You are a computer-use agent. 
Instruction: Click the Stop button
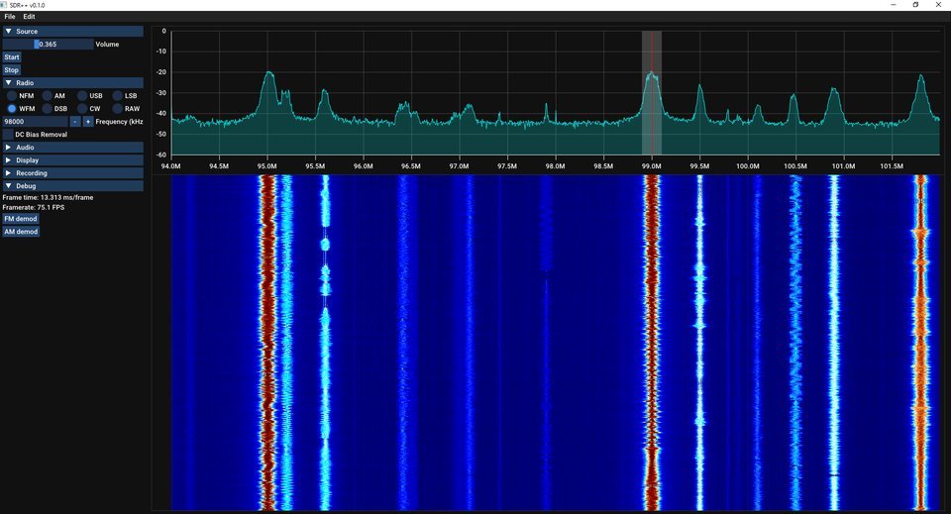(x=12, y=70)
